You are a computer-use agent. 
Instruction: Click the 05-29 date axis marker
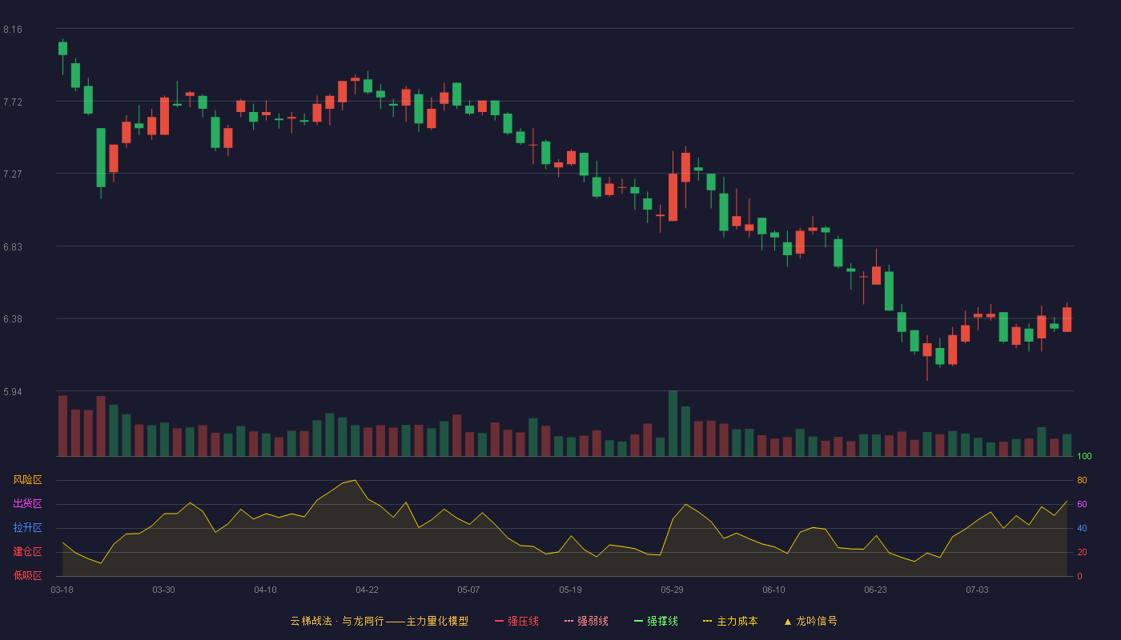click(x=673, y=590)
